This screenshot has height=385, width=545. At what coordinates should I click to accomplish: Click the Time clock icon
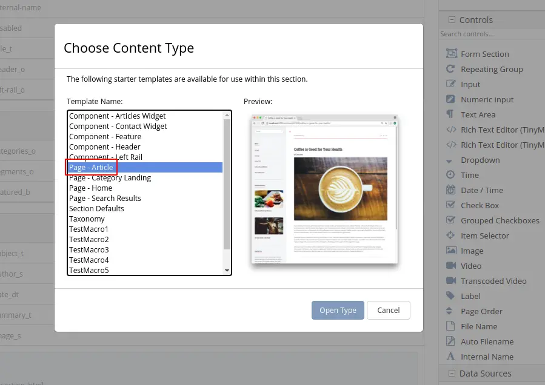click(450, 175)
